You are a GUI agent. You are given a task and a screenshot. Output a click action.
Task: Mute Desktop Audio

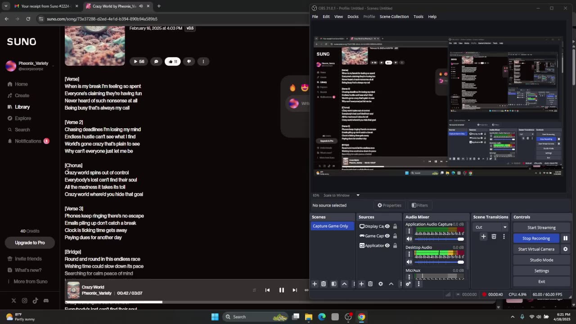(x=409, y=262)
